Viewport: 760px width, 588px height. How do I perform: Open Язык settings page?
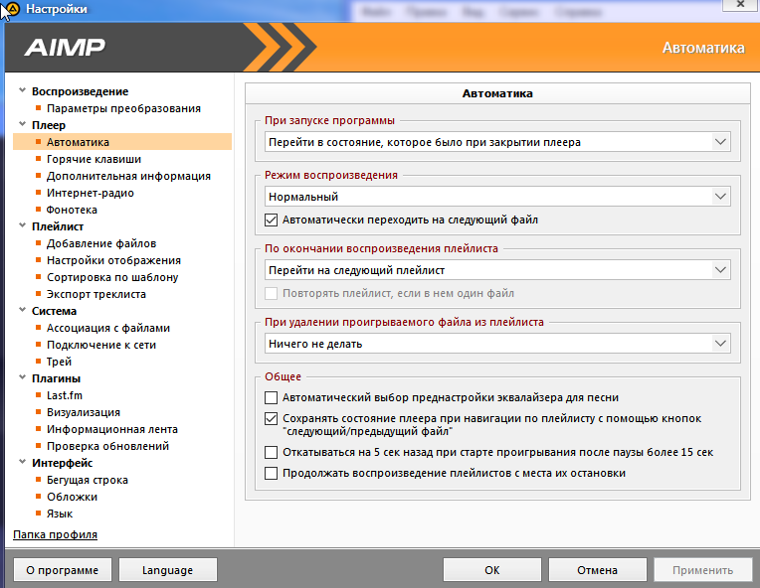pos(60,514)
